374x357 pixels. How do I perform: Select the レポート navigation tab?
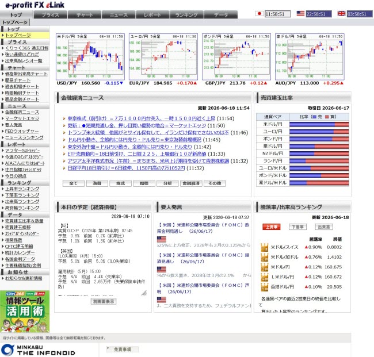pyautogui.click(x=152, y=15)
